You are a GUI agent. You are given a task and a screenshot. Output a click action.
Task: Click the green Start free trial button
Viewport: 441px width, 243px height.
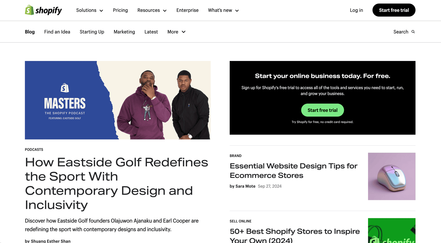point(322,110)
